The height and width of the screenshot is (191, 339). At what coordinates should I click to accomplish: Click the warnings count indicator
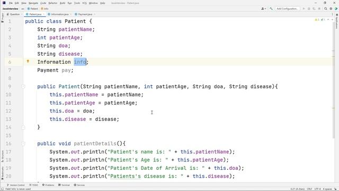tap(317, 20)
